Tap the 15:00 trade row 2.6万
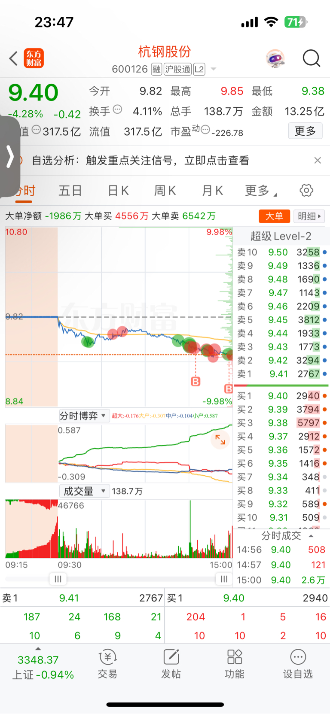330x714 pixels. 281,580
